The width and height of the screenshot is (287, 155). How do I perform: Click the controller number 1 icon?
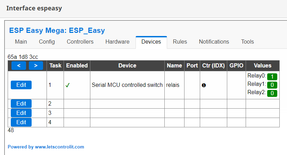pos(204,85)
